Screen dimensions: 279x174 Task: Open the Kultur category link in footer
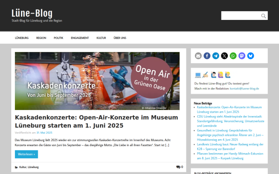click(23, 167)
